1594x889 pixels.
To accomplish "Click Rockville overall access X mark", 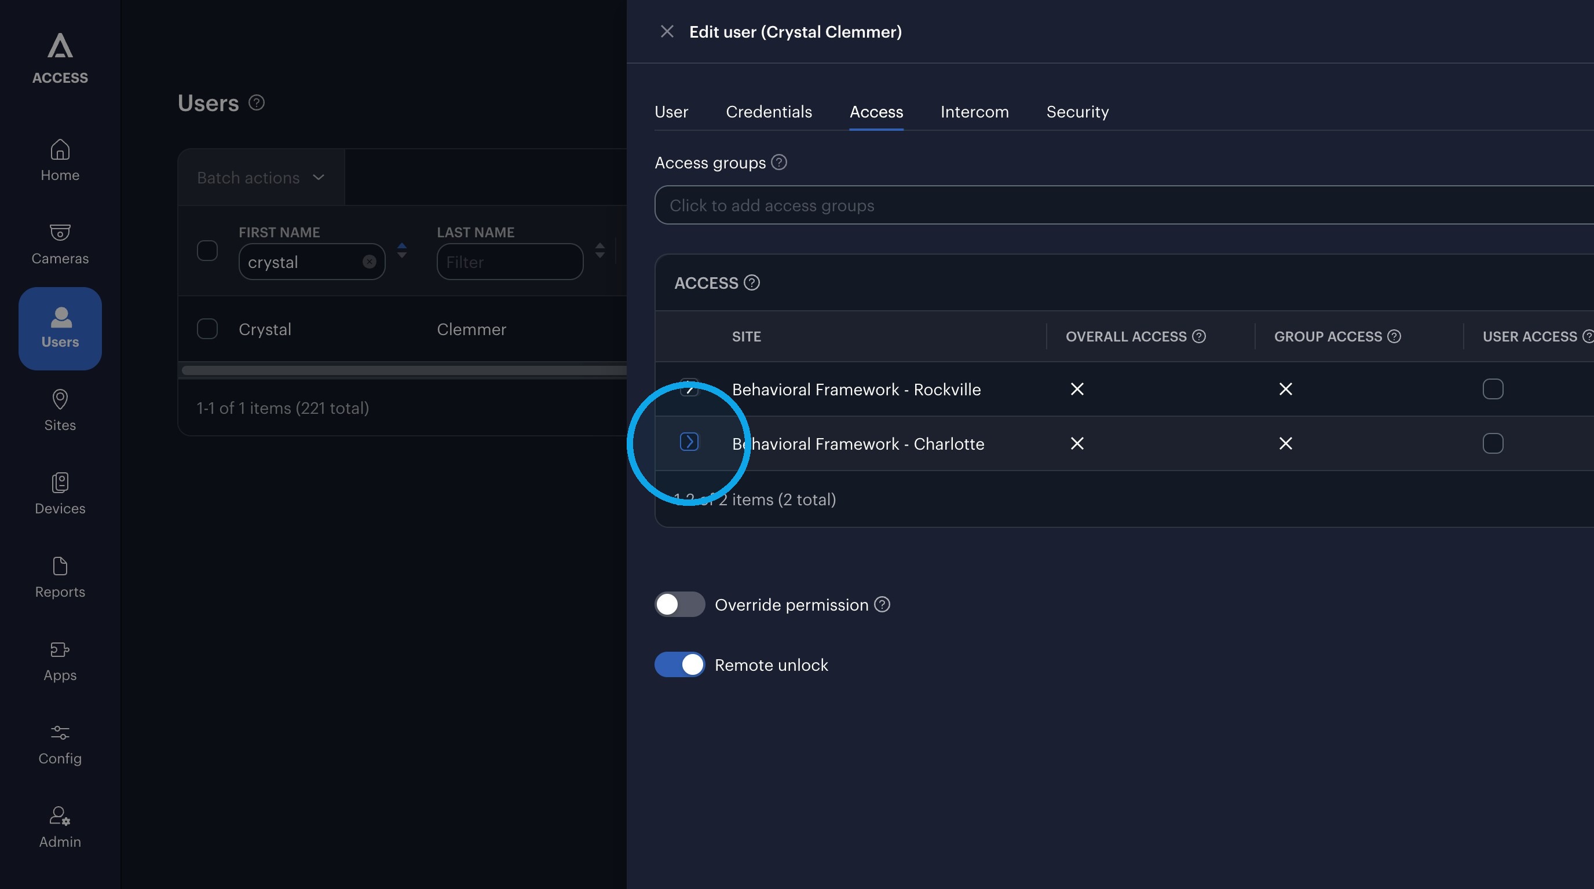I will tap(1077, 390).
